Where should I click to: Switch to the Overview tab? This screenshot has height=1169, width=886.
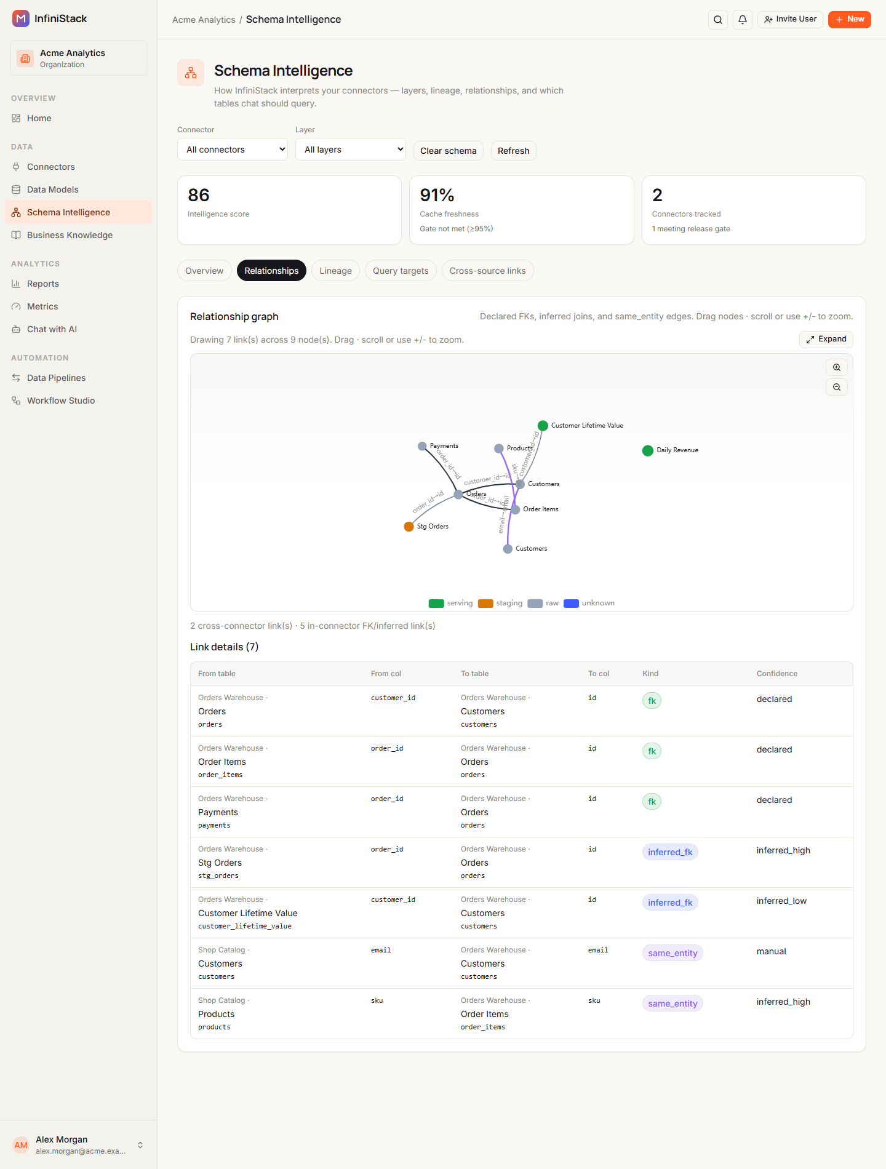(x=204, y=271)
